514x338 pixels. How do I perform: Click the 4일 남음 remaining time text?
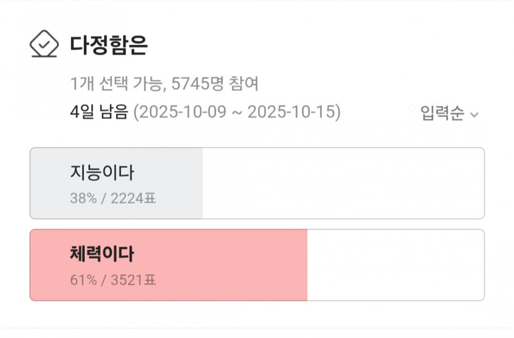point(99,112)
